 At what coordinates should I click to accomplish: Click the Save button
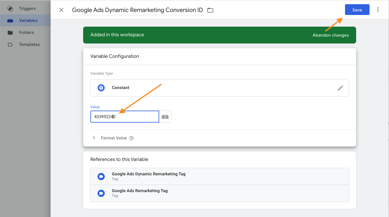click(357, 10)
